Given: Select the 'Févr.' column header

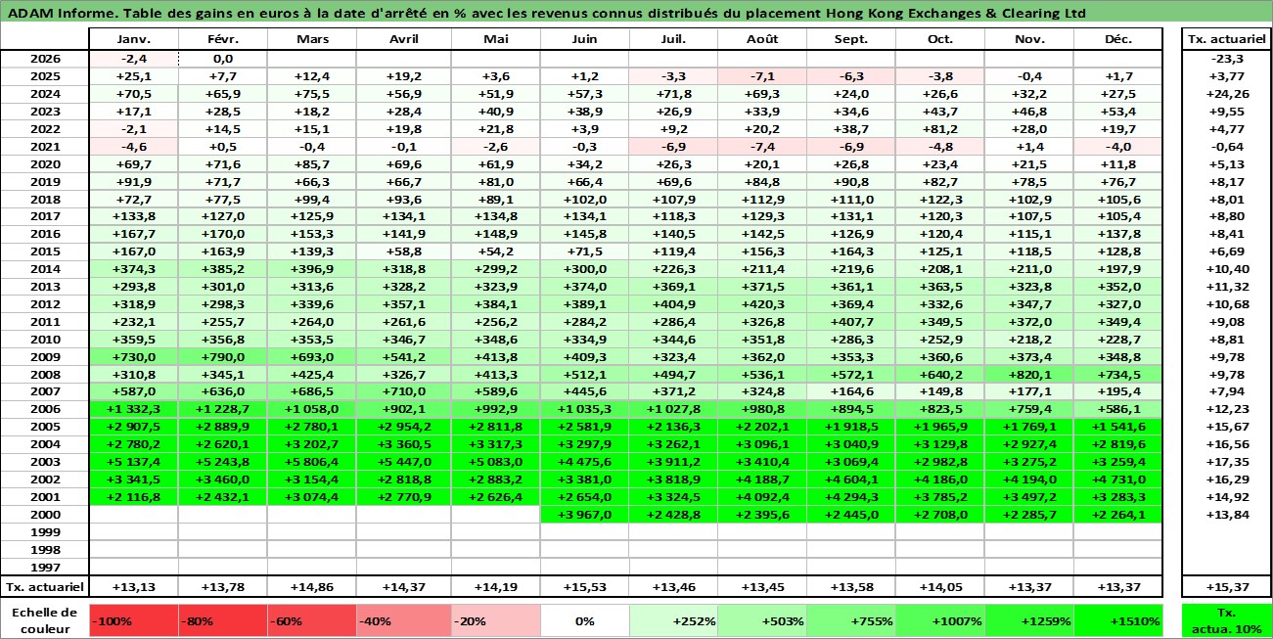Looking at the screenshot, I should coord(222,39).
